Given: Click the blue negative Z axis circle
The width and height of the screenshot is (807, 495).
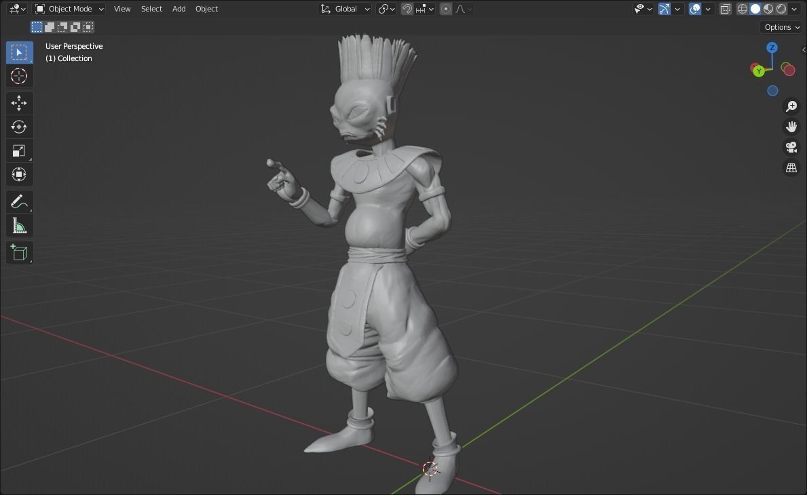Looking at the screenshot, I should 772,91.
